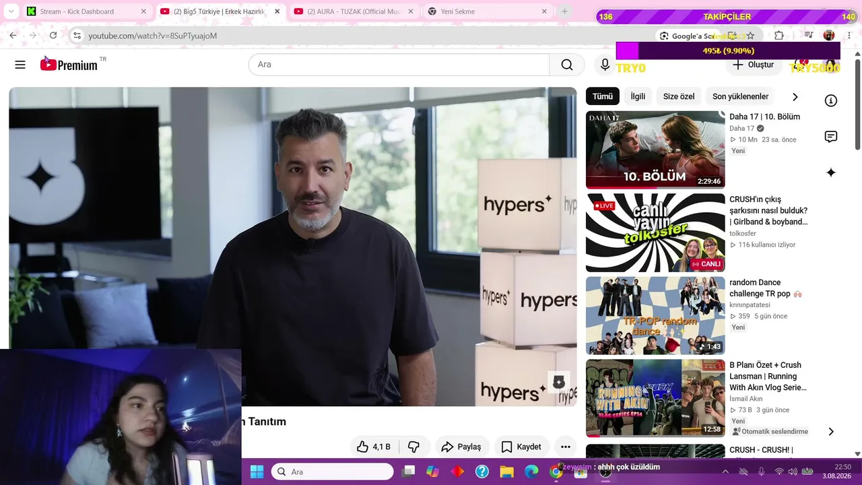Open the TR-POP random dance thumbnail
862x485 pixels.
pos(655,315)
